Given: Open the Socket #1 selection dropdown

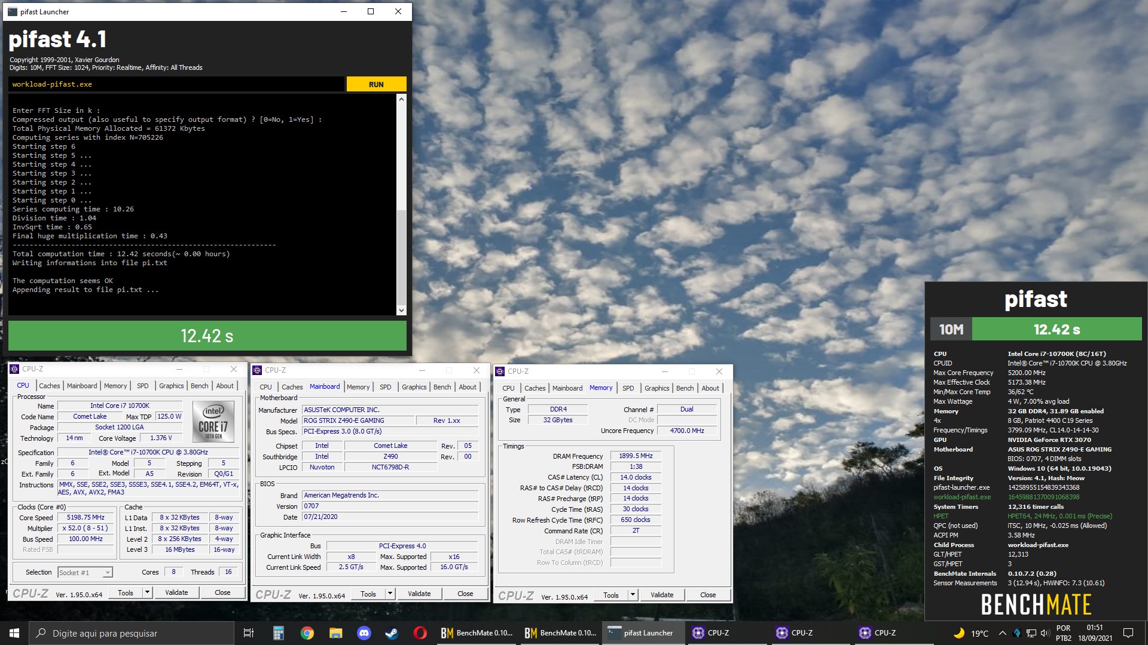Looking at the screenshot, I should pos(85,573).
